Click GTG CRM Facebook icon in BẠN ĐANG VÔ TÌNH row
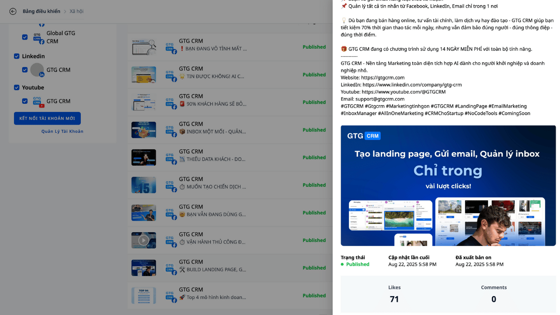This screenshot has width=560, height=315. point(171,48)
